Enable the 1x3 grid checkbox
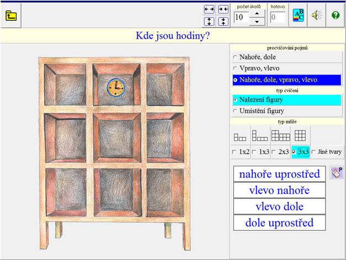Viewport: 346px width, 260px height. [254, 152]
